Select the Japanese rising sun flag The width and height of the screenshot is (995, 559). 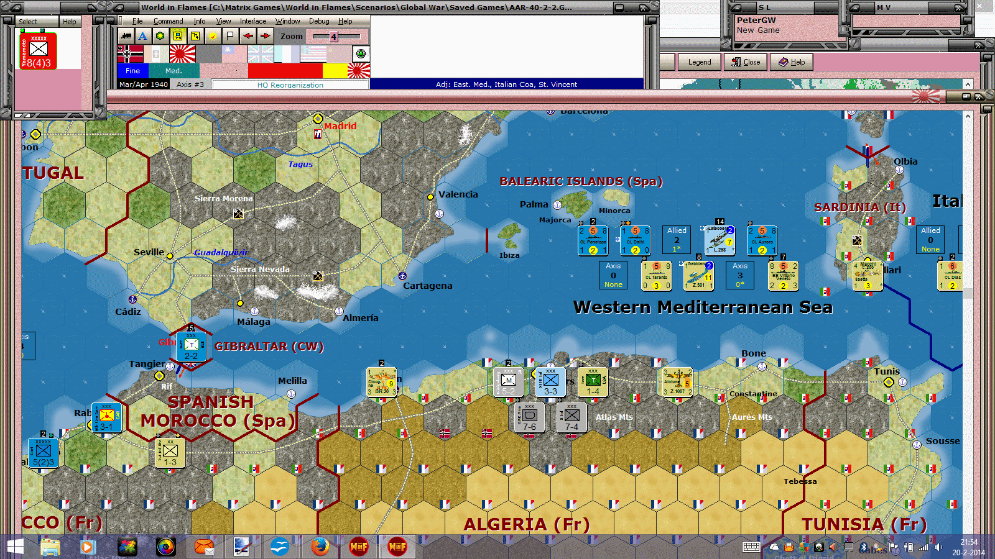pyautogui.click(x=182, y=54)
